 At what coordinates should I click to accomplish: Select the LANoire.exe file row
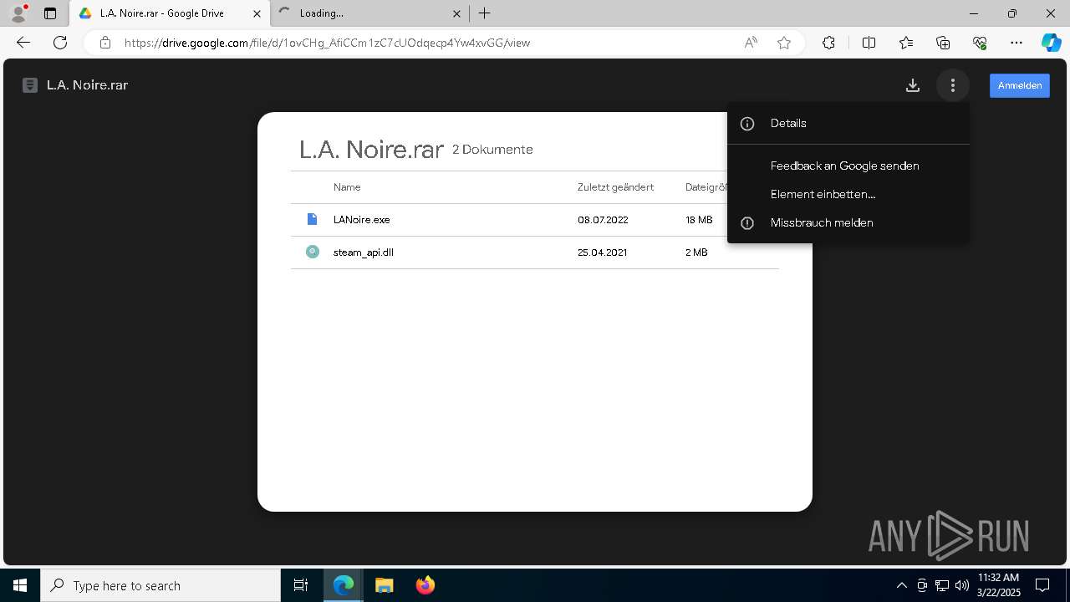pyautogui.click(x=534, y=220)
